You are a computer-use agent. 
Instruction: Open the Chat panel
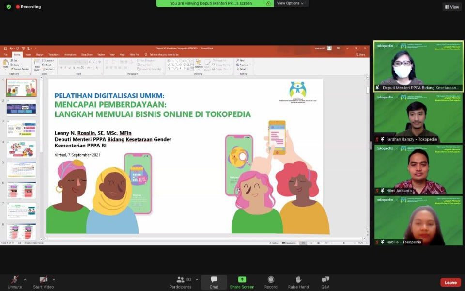214,280
